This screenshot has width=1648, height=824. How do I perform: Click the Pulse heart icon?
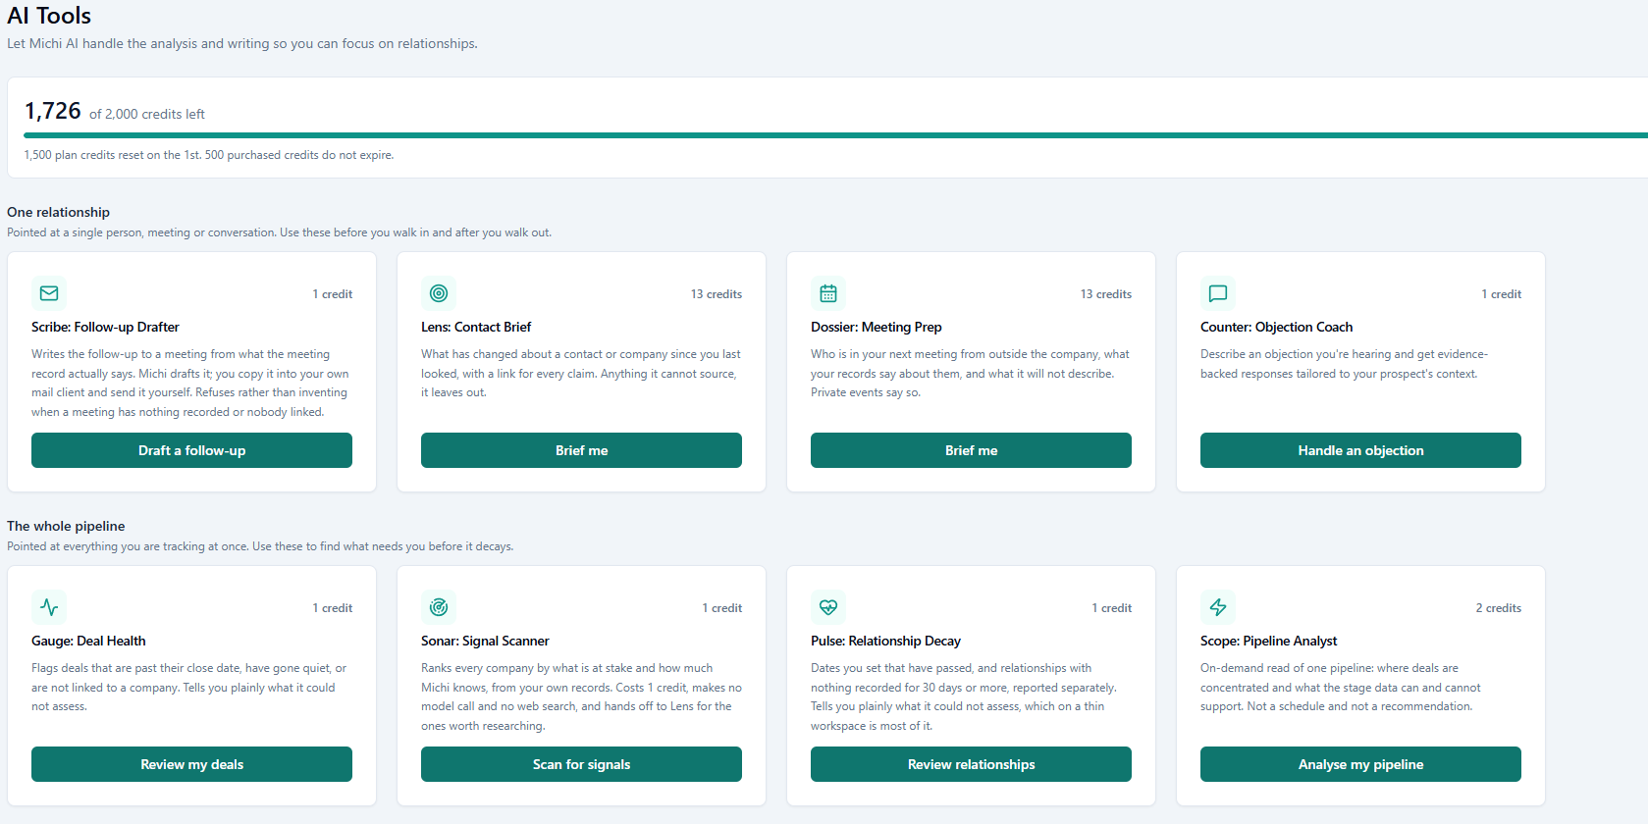(828, 607)
